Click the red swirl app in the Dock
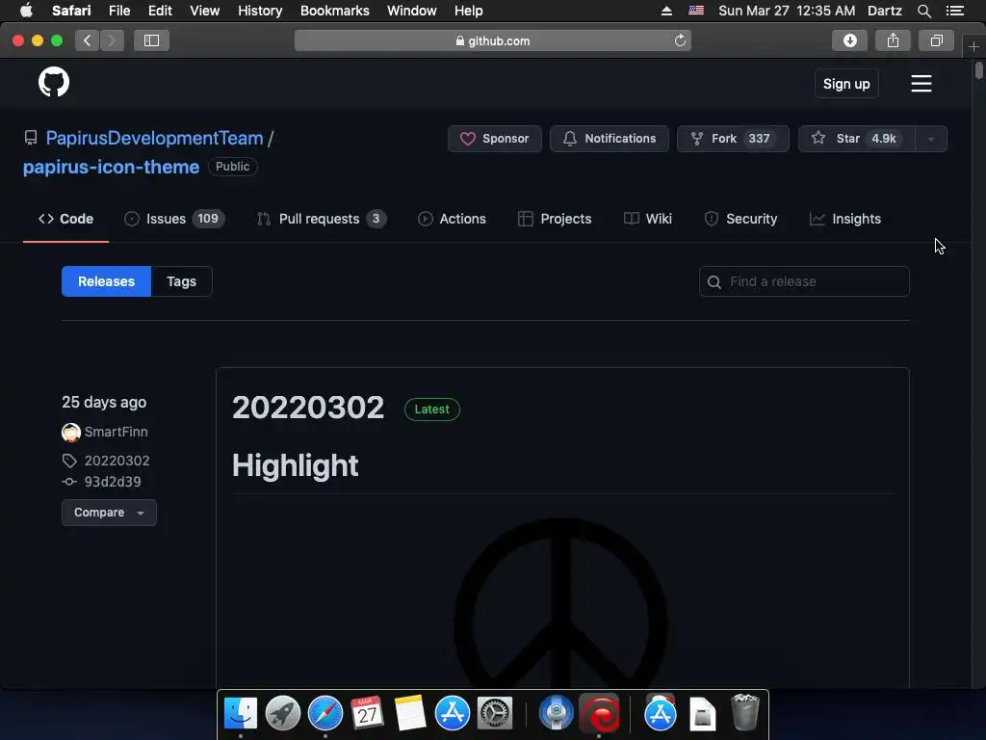986x740 pixels. coord(599,714)
